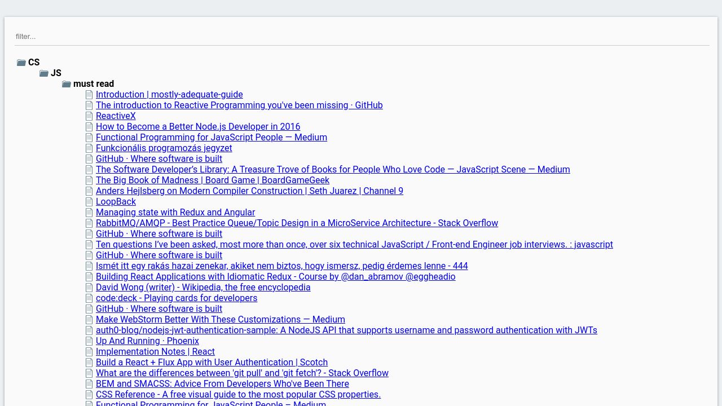722x406 pixels.
Task: Click the filter input field
Action: pyautogui.click(x=362, y=36)
